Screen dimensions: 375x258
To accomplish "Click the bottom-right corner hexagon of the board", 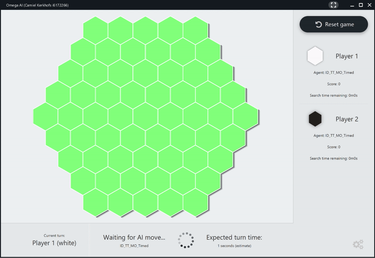I will (x=195, y=201).
